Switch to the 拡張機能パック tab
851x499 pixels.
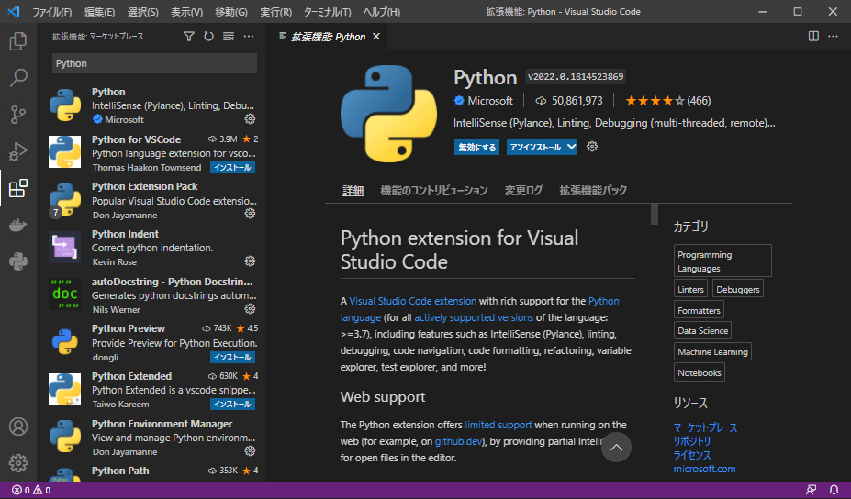(x=593, y=191)
